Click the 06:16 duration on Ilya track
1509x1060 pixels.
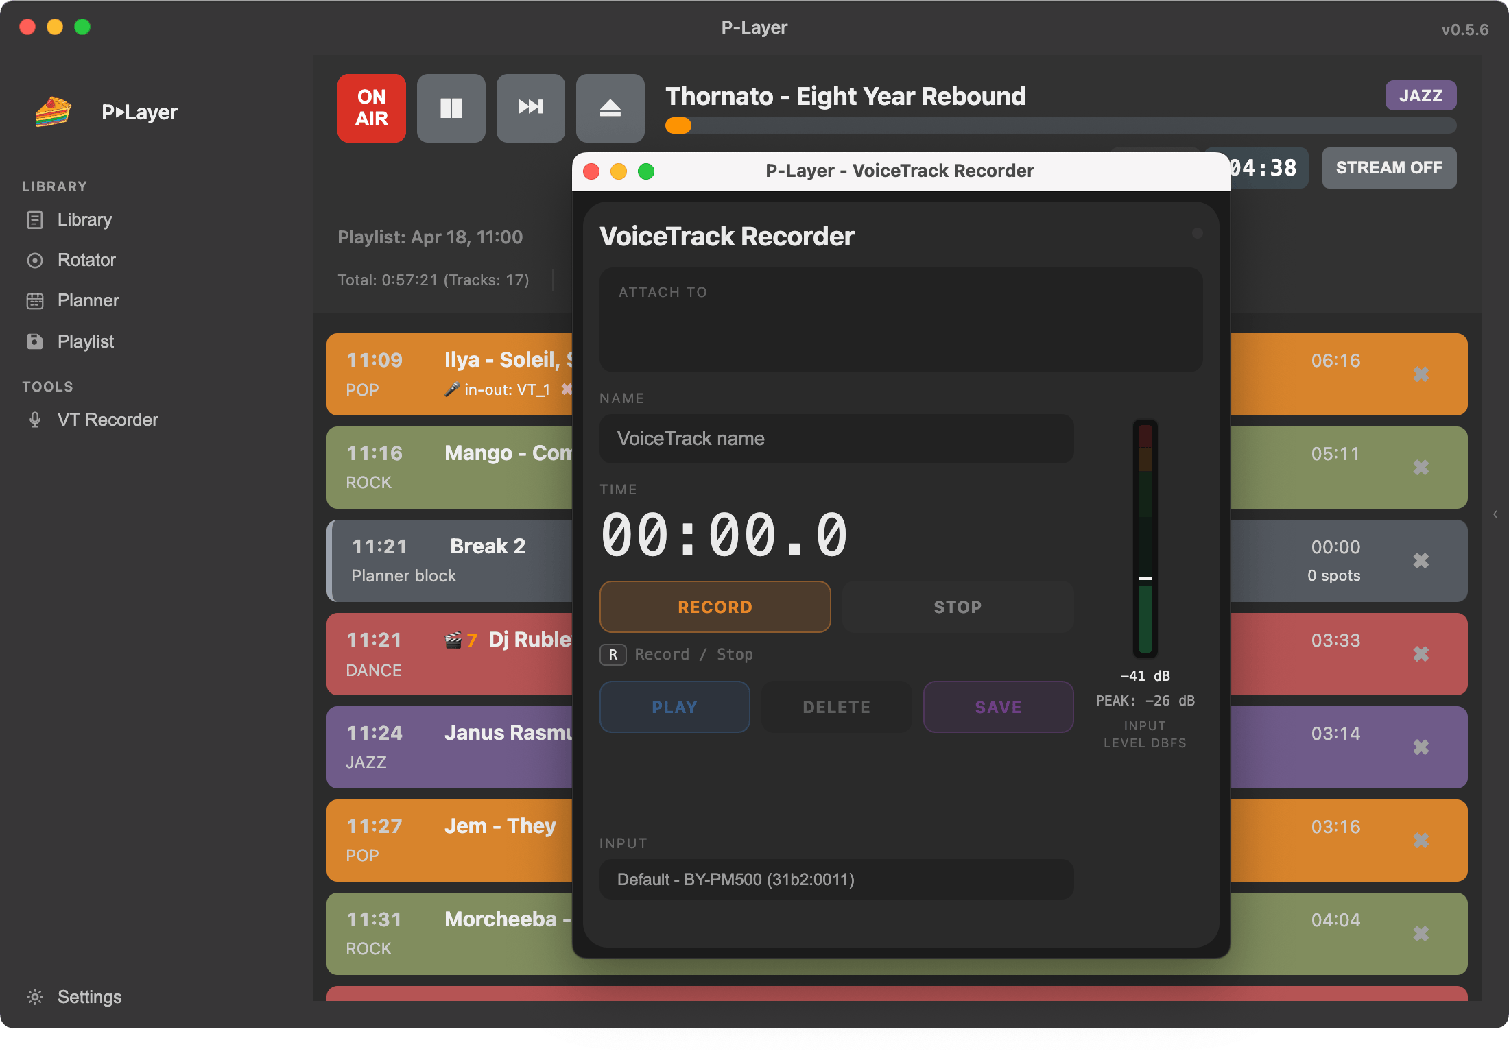click(1335, 361)
